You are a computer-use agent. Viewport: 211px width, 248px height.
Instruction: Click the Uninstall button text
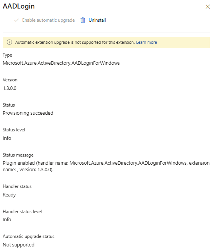coord(97,20)
